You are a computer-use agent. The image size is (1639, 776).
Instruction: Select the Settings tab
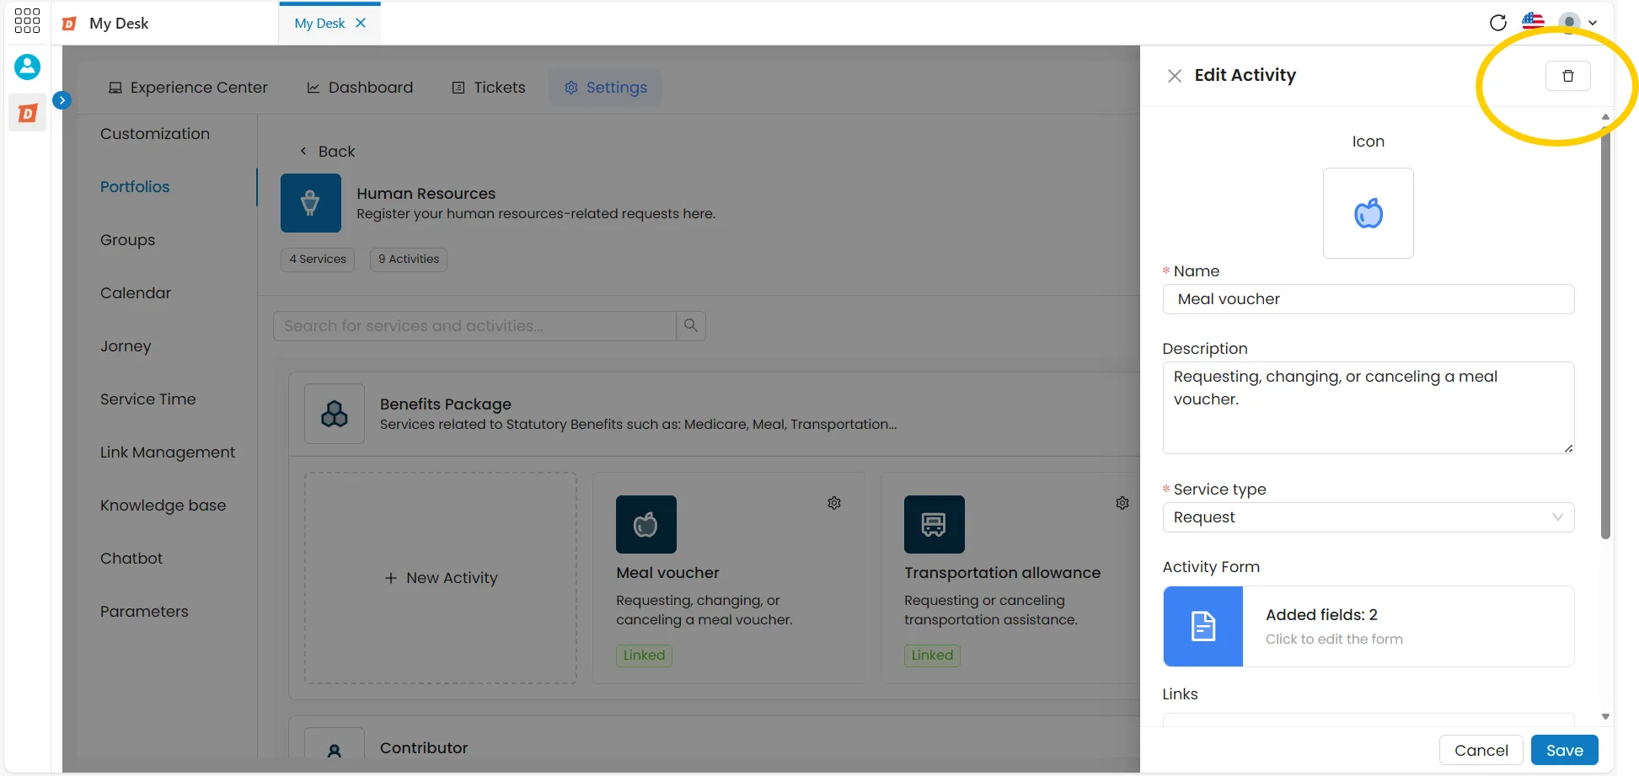[x=605, y=88]
